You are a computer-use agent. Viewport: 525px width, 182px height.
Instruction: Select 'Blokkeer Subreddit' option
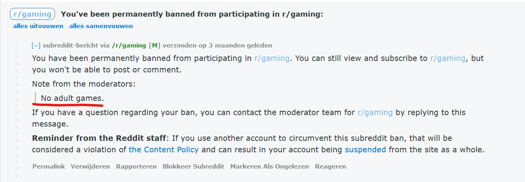[193, 167]
